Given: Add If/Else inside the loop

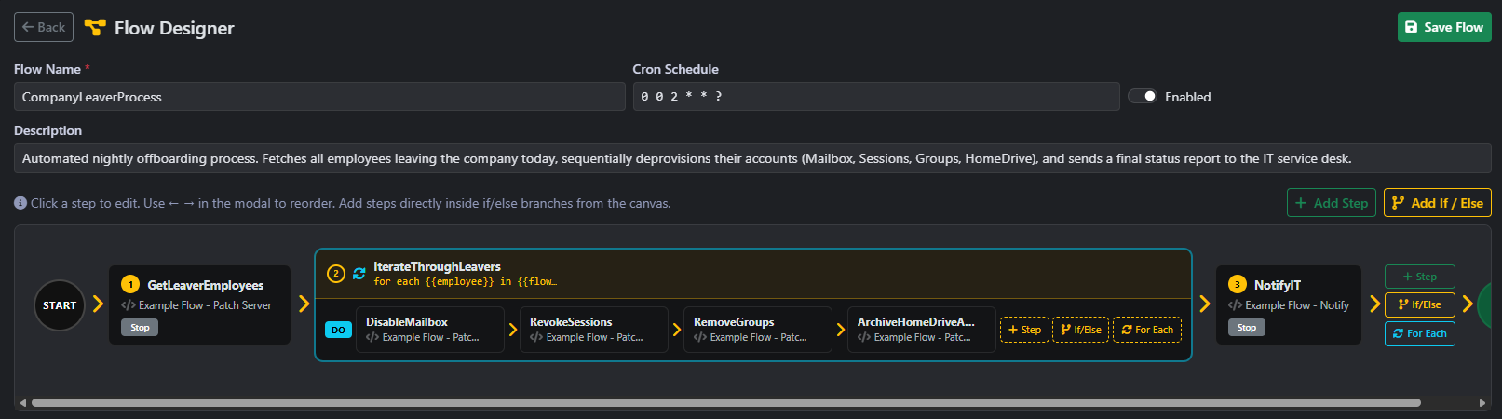Looking at the screenshot, I should point(1081,330).
